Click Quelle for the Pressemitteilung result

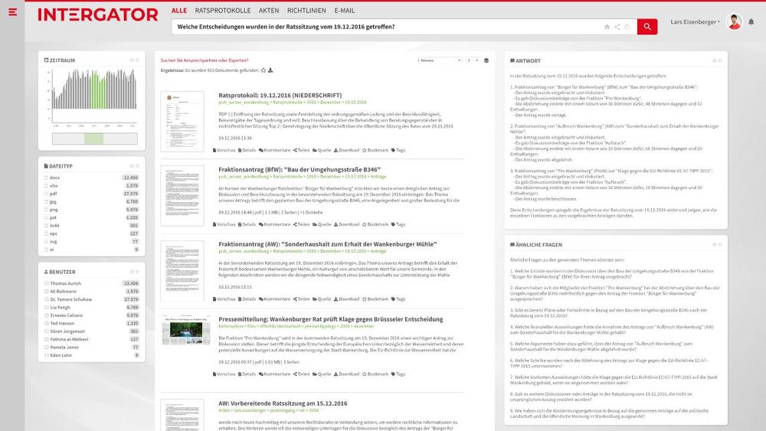point(322,374)
